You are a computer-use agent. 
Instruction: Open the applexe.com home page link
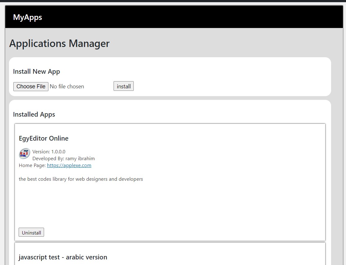[x=69, y=165]
